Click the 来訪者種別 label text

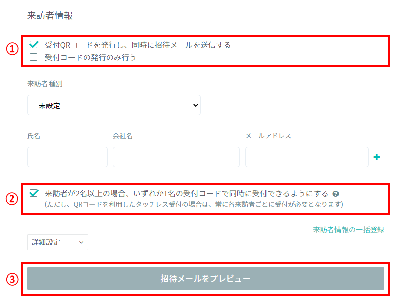click(x=45, y=84)
